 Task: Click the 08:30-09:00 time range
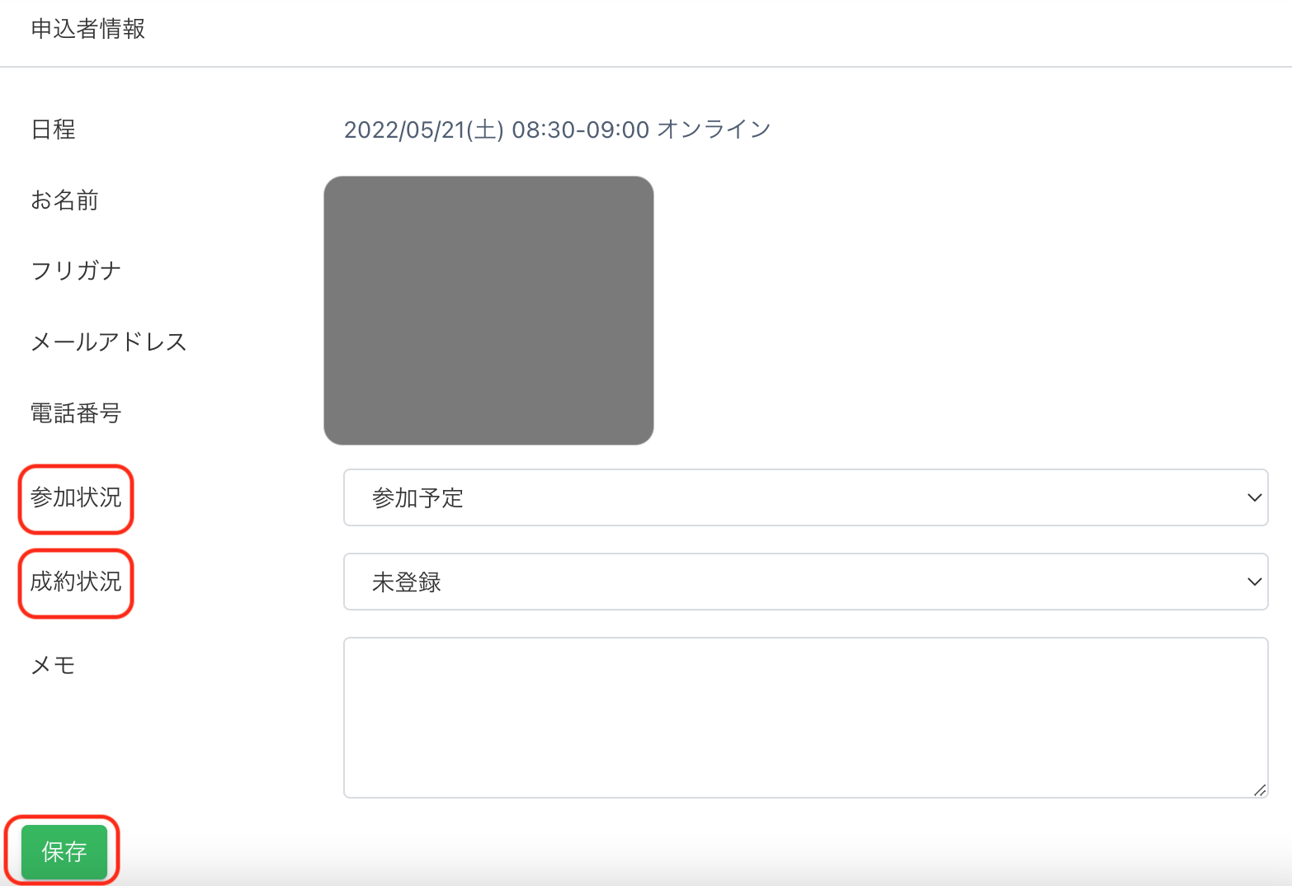(x=580, y=130)
